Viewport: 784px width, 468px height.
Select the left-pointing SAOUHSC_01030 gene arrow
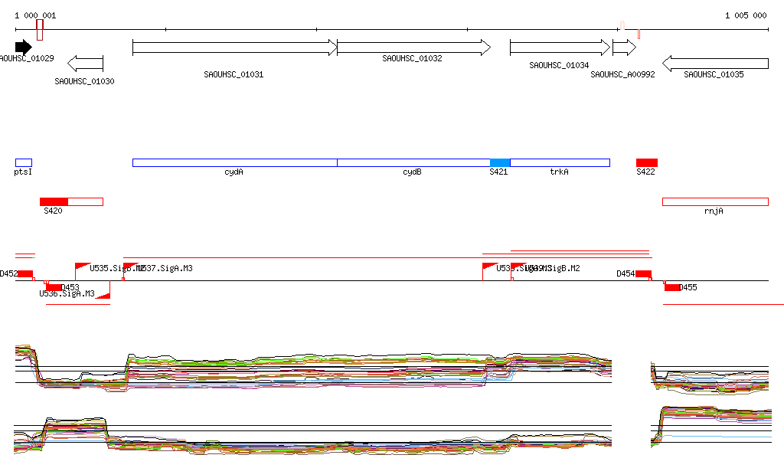85,64
